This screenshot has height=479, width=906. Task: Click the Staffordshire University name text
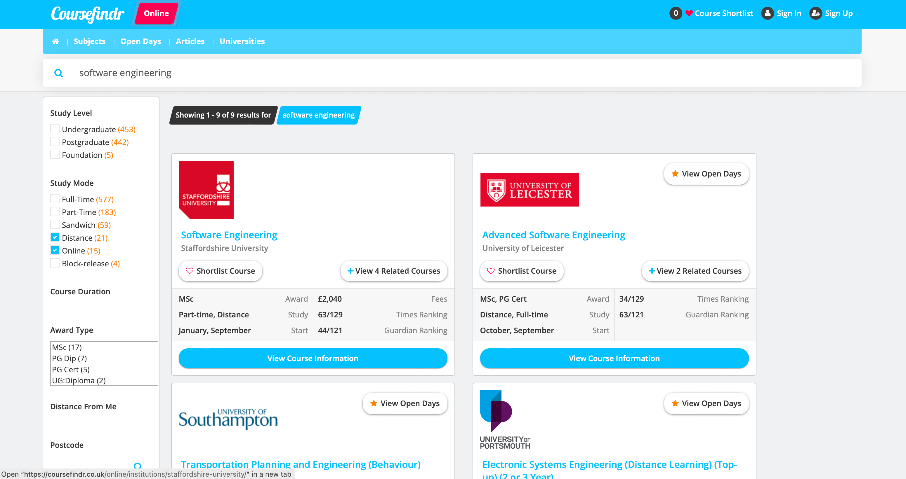coord(224,248)
